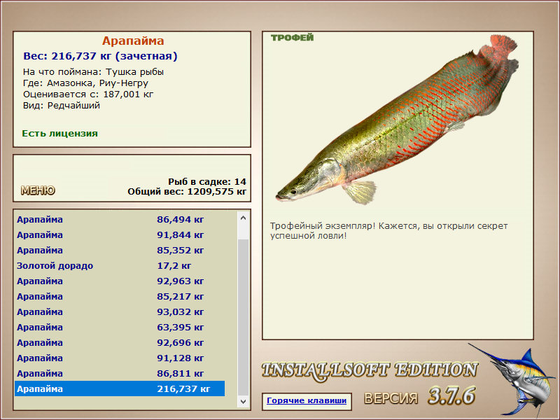Viewport: 560px width, 420px height.
Task: Click the Трофейный экземпляр description text
Action: [388, 231]
